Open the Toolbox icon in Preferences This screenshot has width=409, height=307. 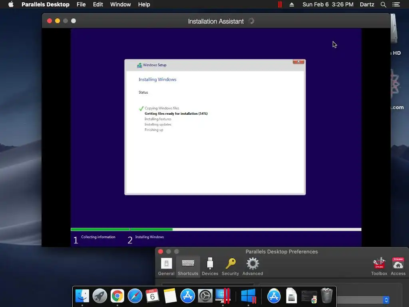coord(379,267)
